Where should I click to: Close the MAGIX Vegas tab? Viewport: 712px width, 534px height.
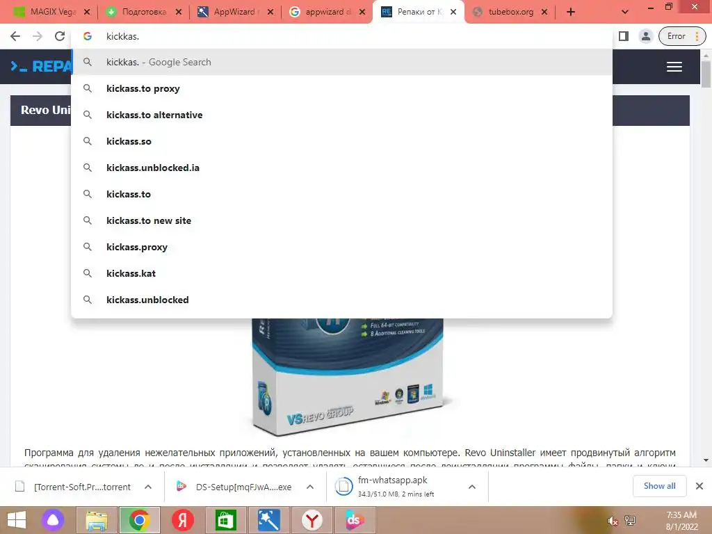pyautogui.click(x=87, y=13)
